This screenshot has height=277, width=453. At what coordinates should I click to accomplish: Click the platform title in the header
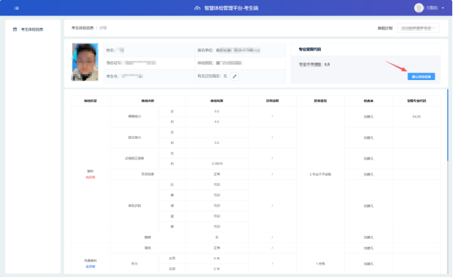(x=231, y=8)
